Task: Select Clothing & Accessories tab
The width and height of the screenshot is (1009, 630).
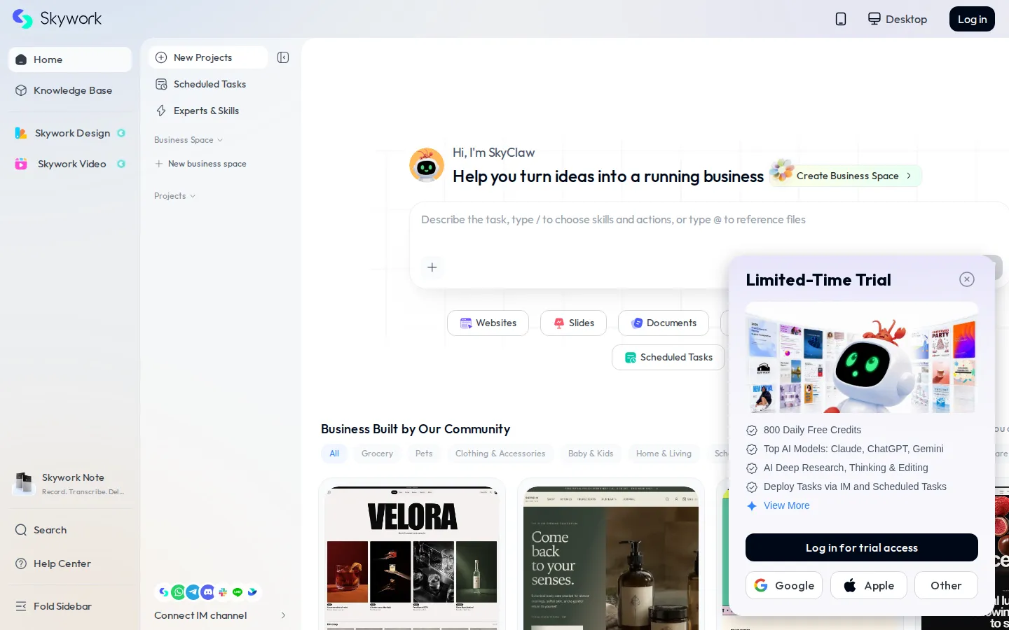Action: [x=500, y=454]
